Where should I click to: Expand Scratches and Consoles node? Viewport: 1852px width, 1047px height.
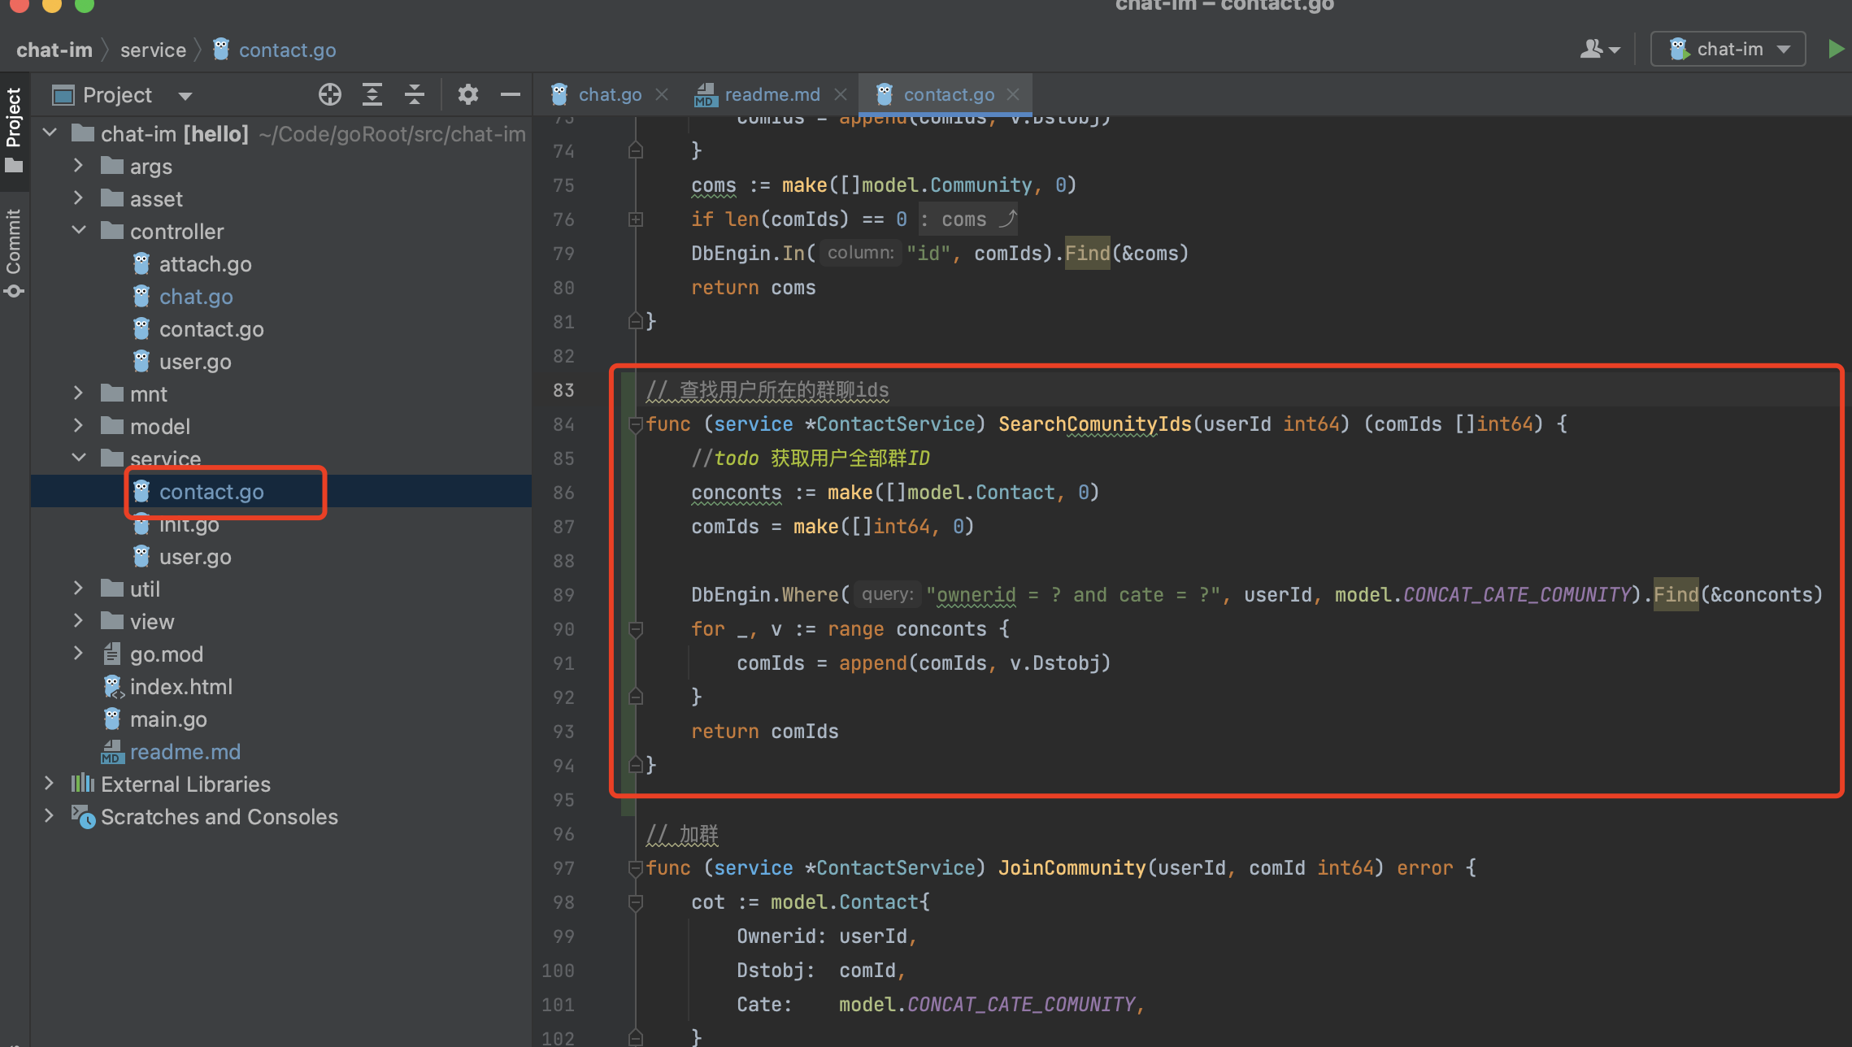click(x=50, y=816)
